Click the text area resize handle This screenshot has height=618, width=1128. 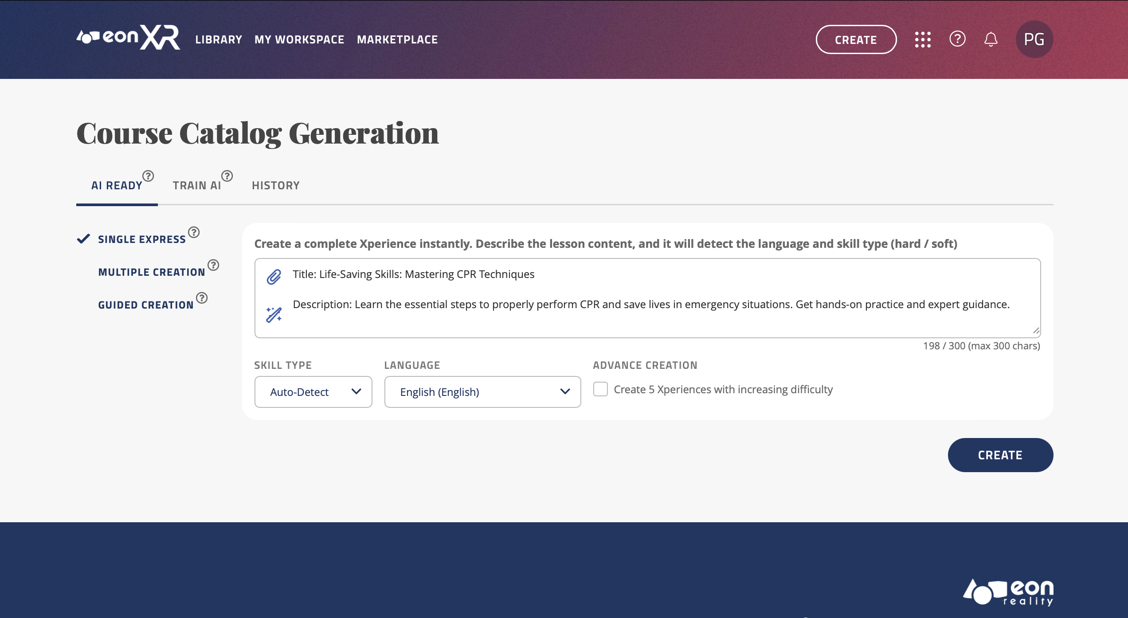[x=1036, y=331]
